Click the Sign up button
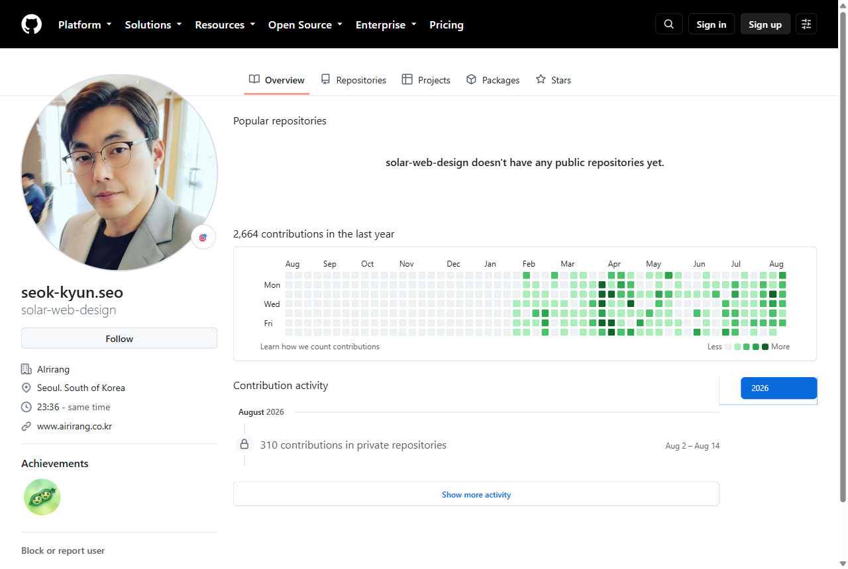 (765, 24)
